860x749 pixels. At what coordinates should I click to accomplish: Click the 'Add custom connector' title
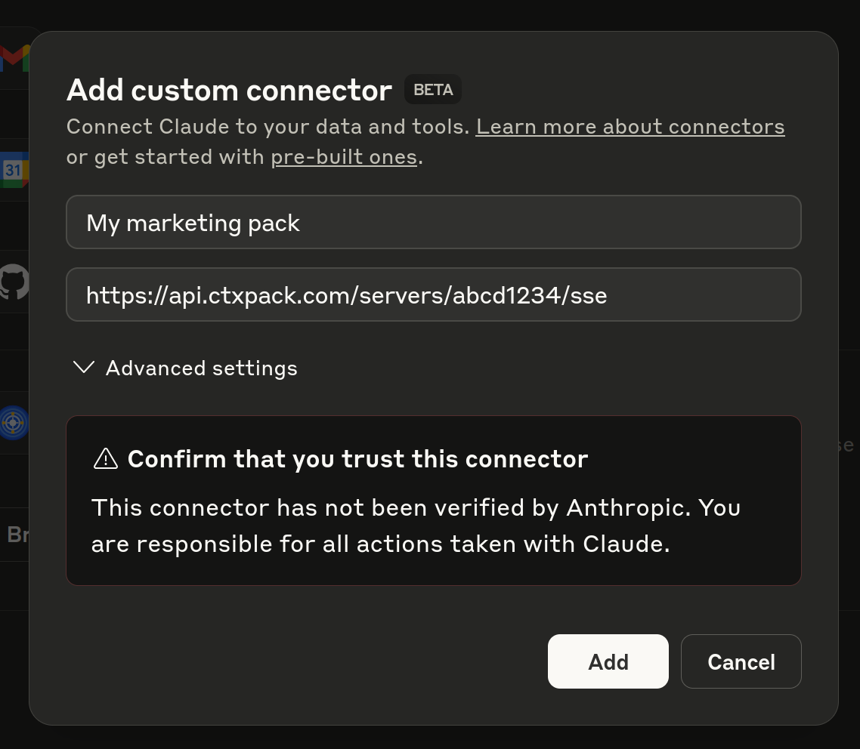[x=229, y=90]
